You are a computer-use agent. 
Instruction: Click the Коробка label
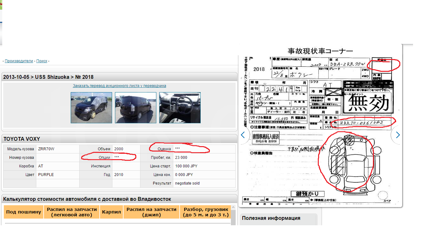coord(27,166)
